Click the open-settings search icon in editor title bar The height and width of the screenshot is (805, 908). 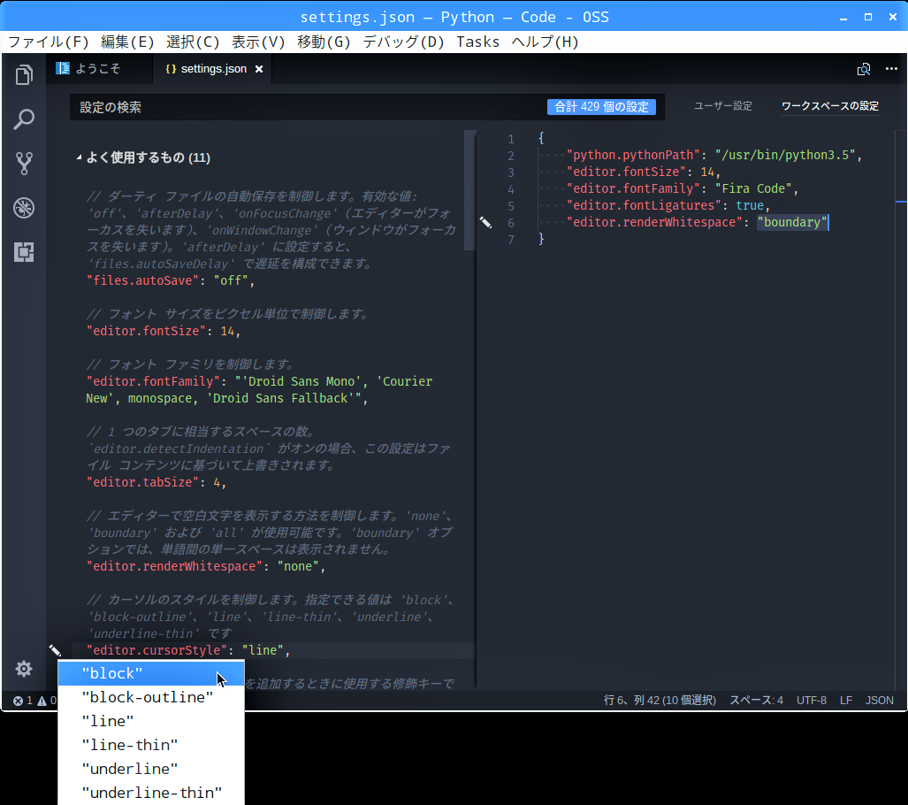[864, 69]
